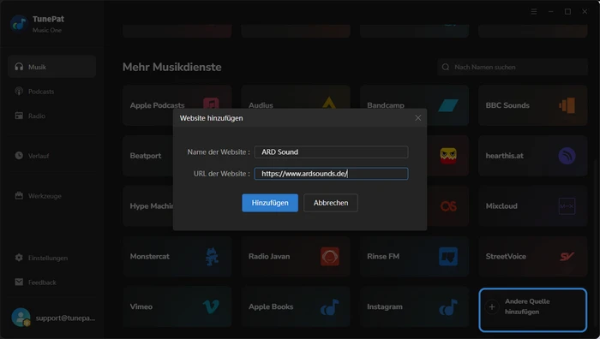This screenshot has width=600, height=339.
Task: Open the hamburger menu in title bar
Action: 534,11
